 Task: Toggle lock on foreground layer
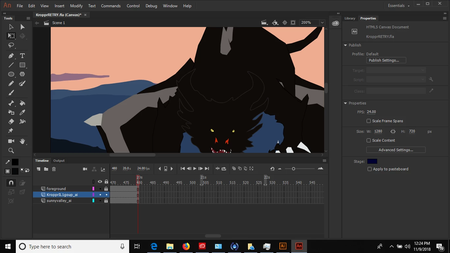[106, 189]
